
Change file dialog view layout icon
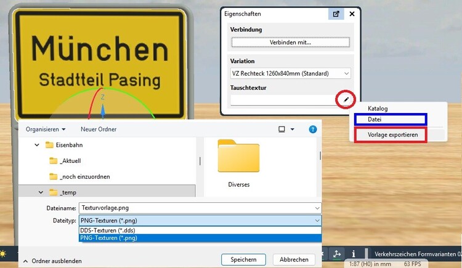tap(282, 129)
